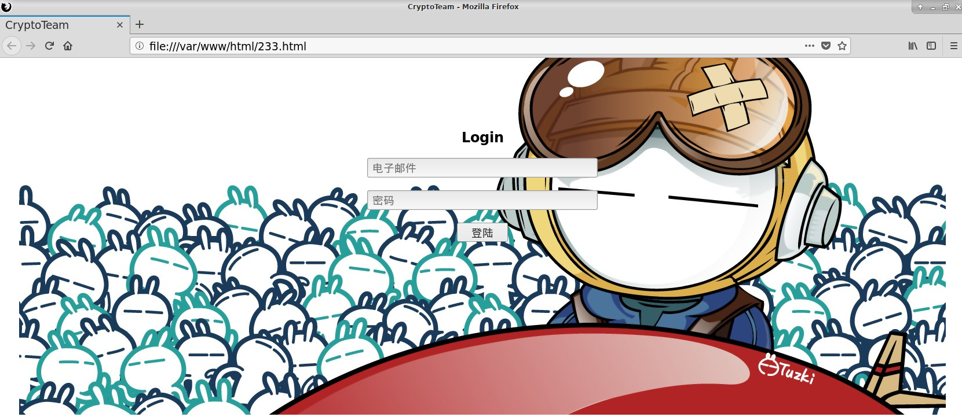Go forward using the forward arrow

tap(31, 46)
